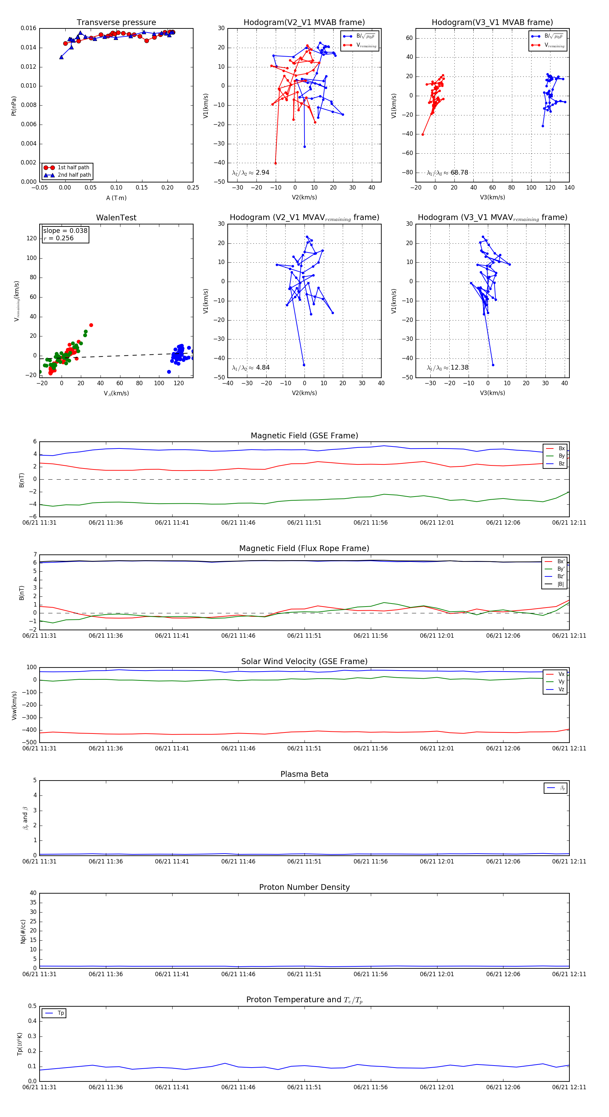Click the 'Hodogram(V3_V1 MVAB frame)' title
This screenshot has width=609, height=1117.
coord(492,23)
